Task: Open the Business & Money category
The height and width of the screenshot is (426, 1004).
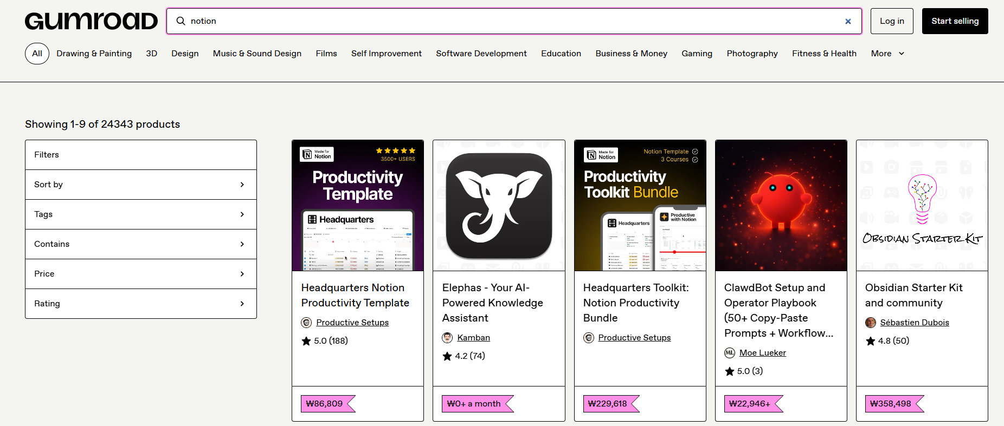Action: coord(632,54)
